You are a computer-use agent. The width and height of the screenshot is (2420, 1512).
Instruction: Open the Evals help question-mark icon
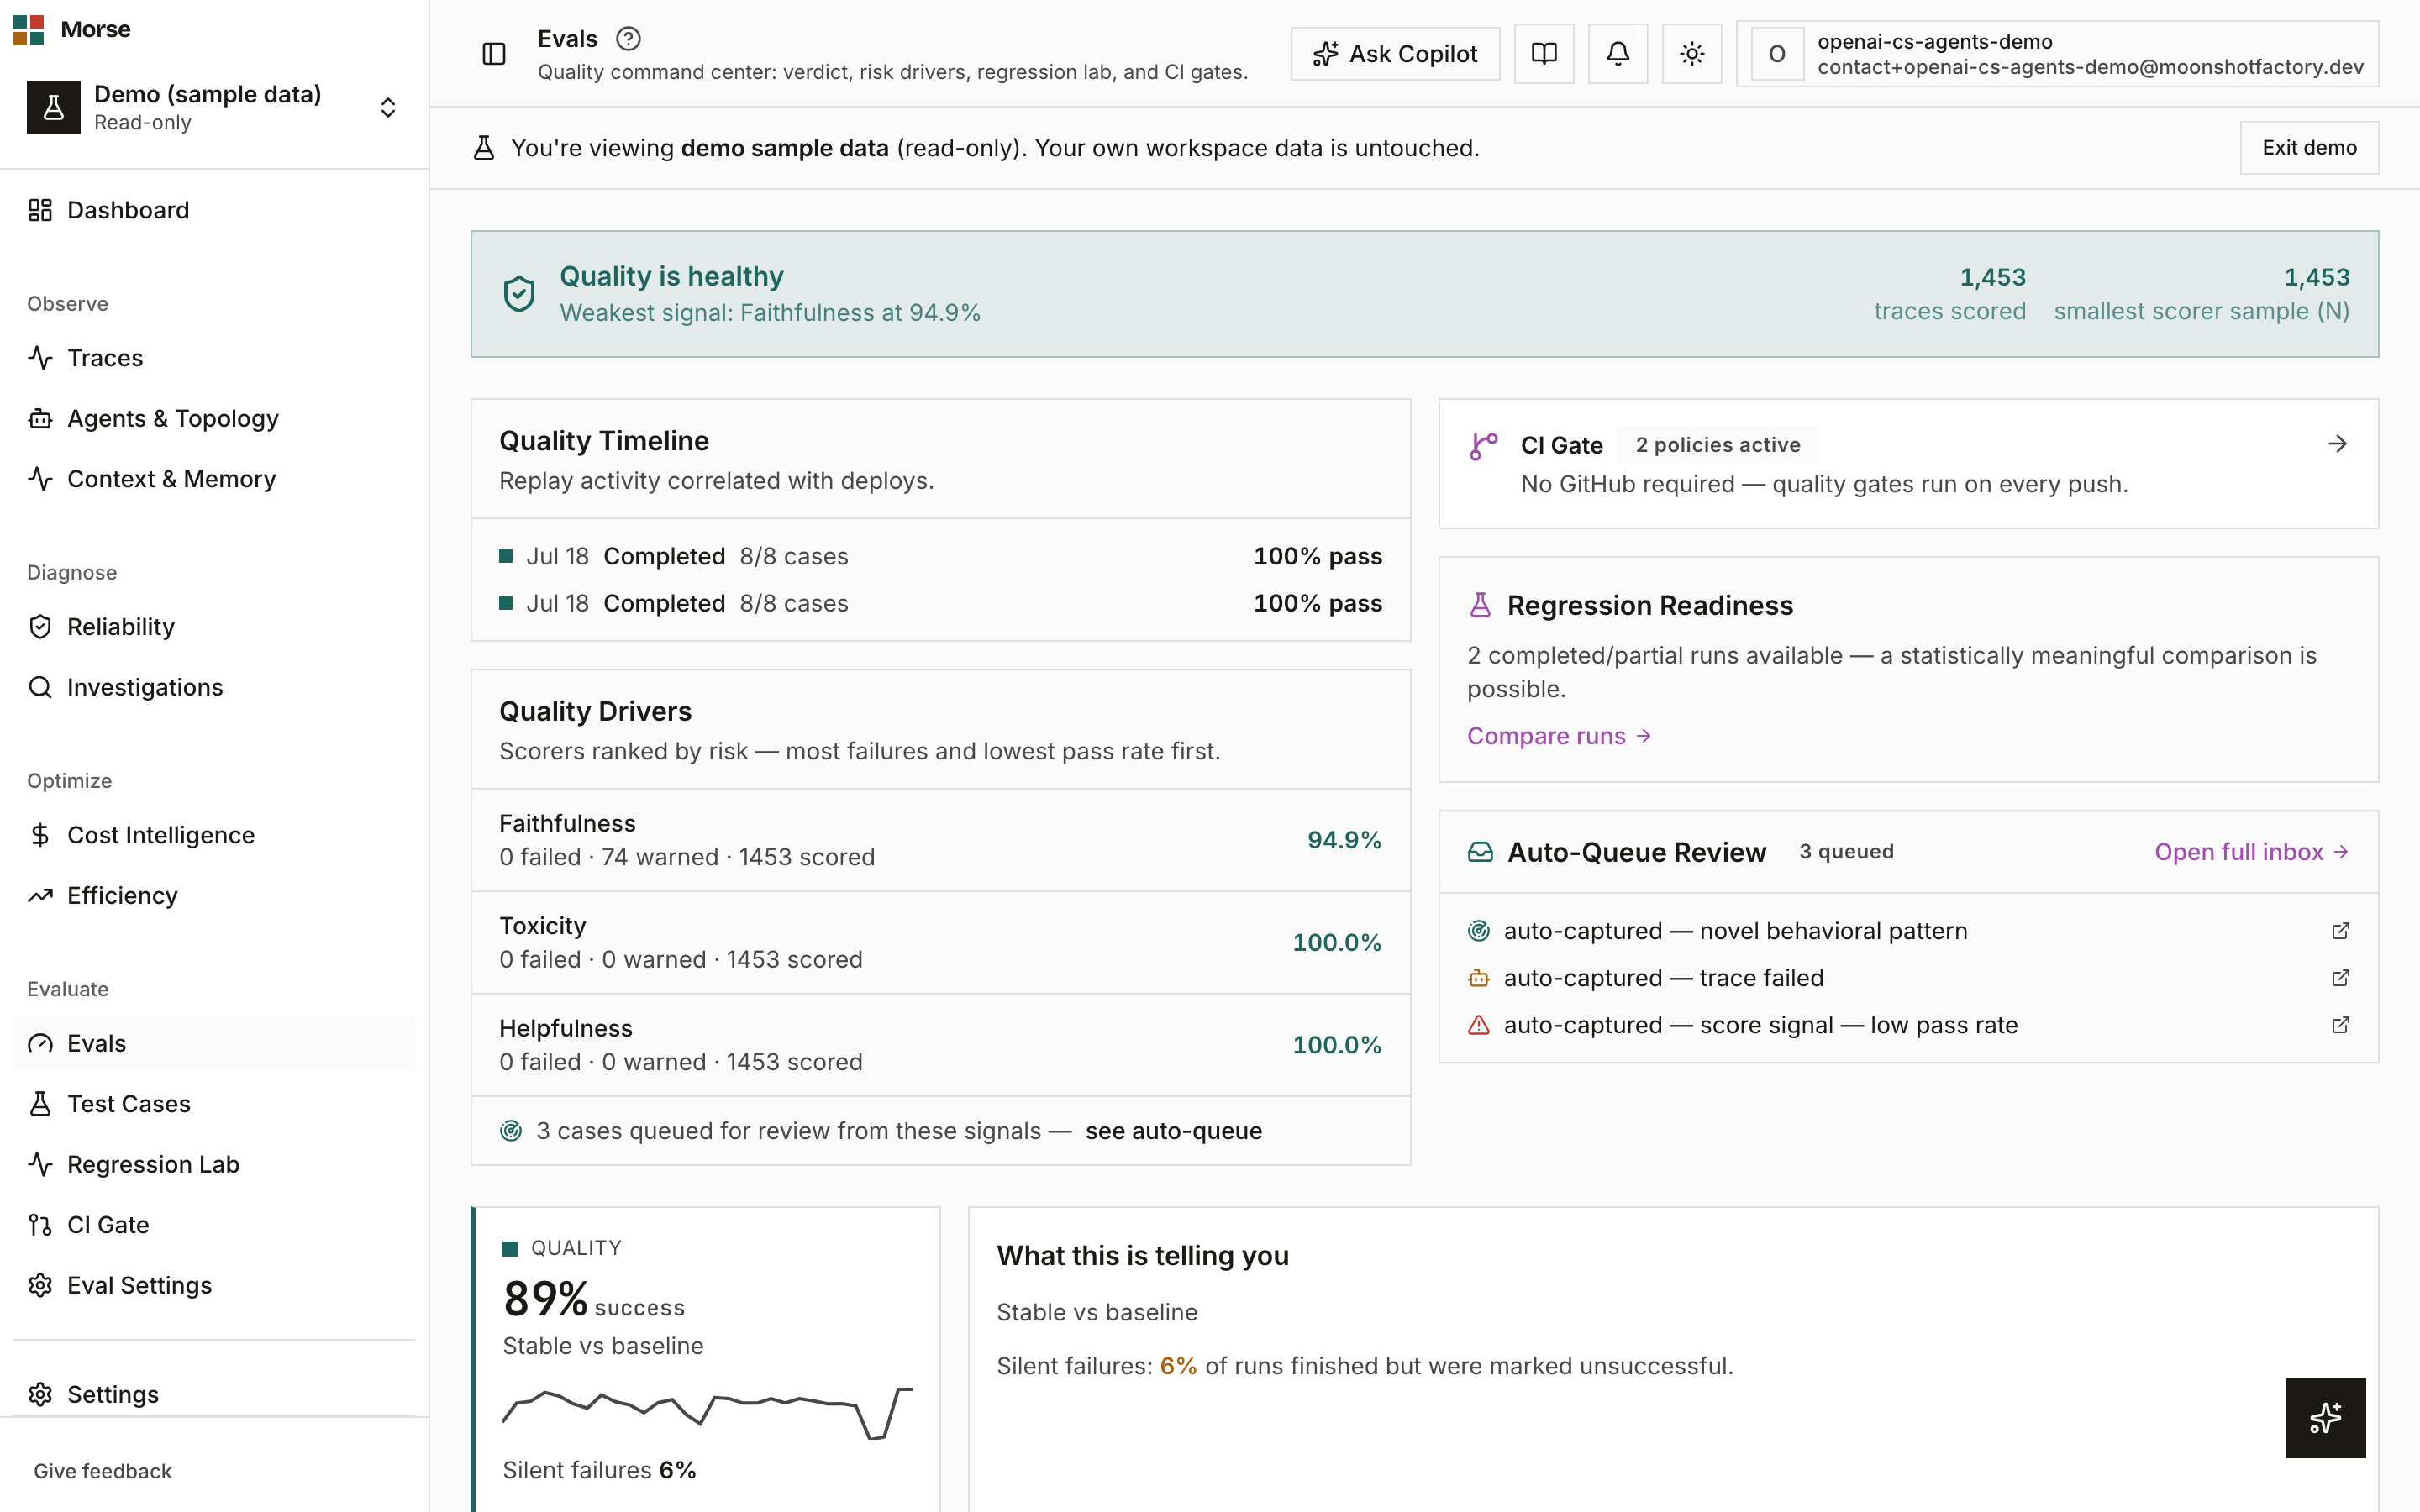pos(628,39)
